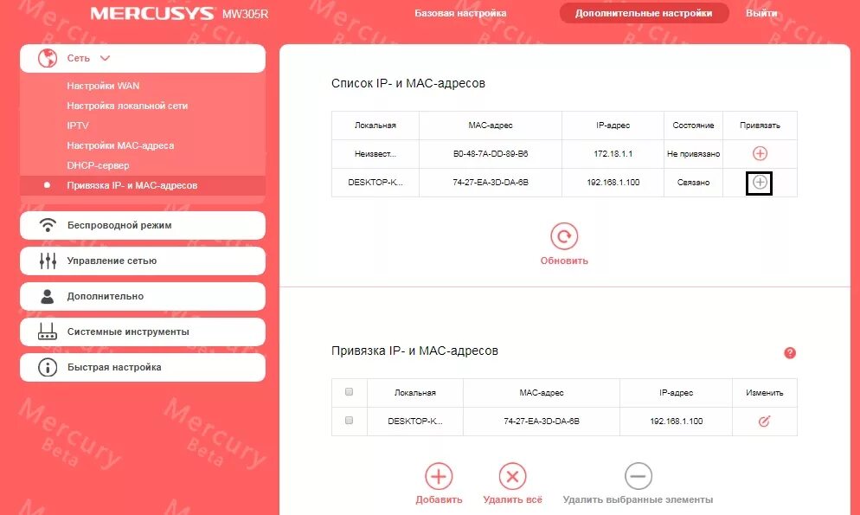Click the person icon of Дополнительно
The height and width of the screenshot is (515, 860).
pyautogui.click(x=48, y=296)
